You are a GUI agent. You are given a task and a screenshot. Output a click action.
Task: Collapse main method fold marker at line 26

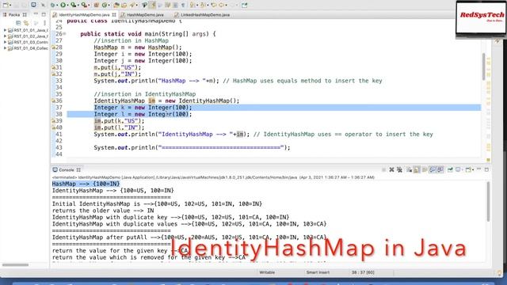point(65,33)
